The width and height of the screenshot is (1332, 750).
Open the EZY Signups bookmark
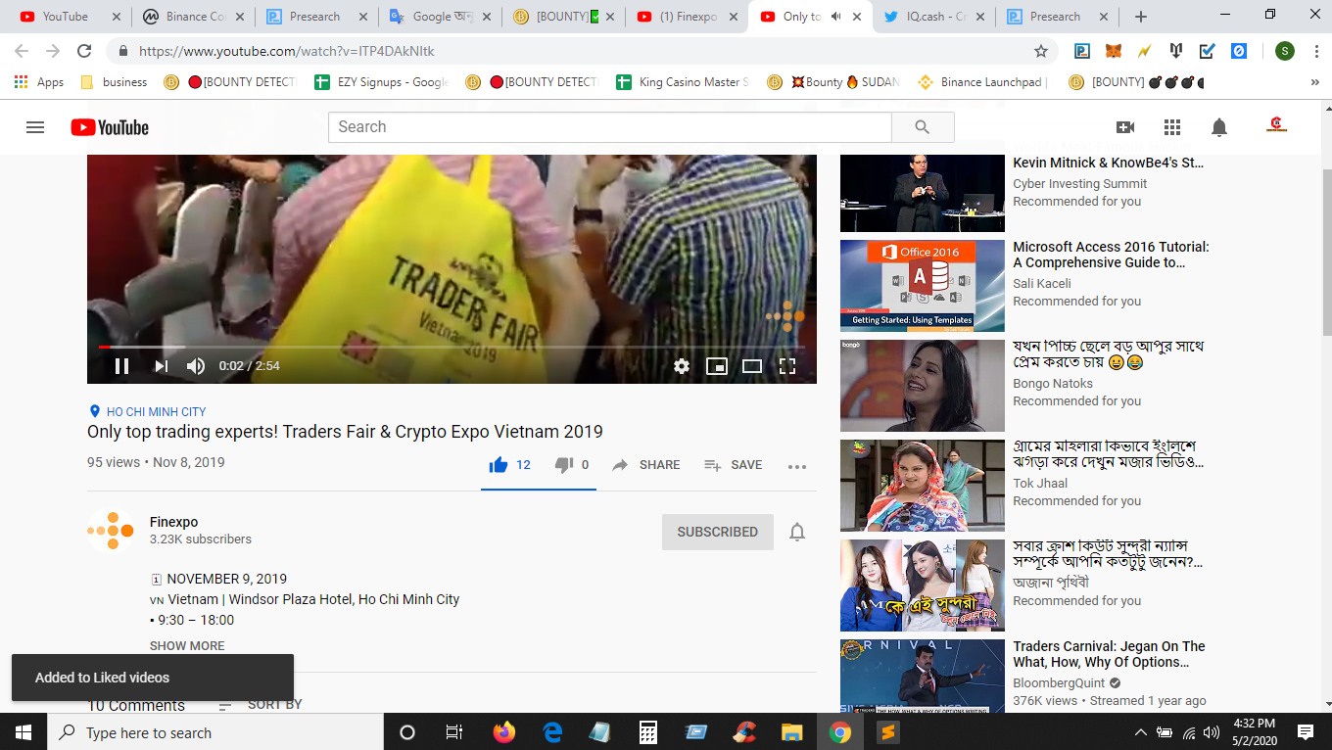381,82
